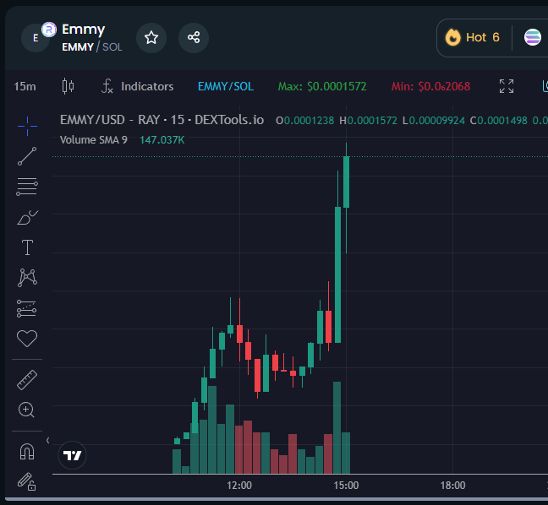Click the 12:00 time axis label
The width and height of the screenshot is (548, 505).
click(x=239, y=486)
